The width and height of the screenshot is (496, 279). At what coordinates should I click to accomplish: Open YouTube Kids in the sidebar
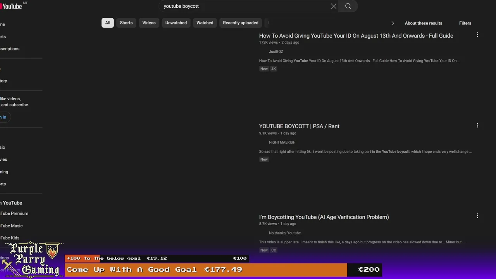coord(10,238)
